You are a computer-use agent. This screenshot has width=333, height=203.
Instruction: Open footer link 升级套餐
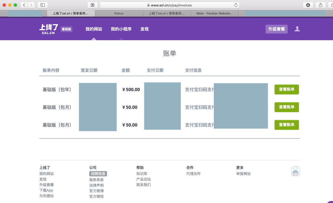(47, 185)
